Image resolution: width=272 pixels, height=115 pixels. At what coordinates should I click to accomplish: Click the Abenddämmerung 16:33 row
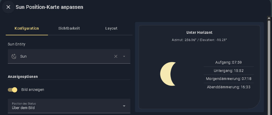point(228,87)
